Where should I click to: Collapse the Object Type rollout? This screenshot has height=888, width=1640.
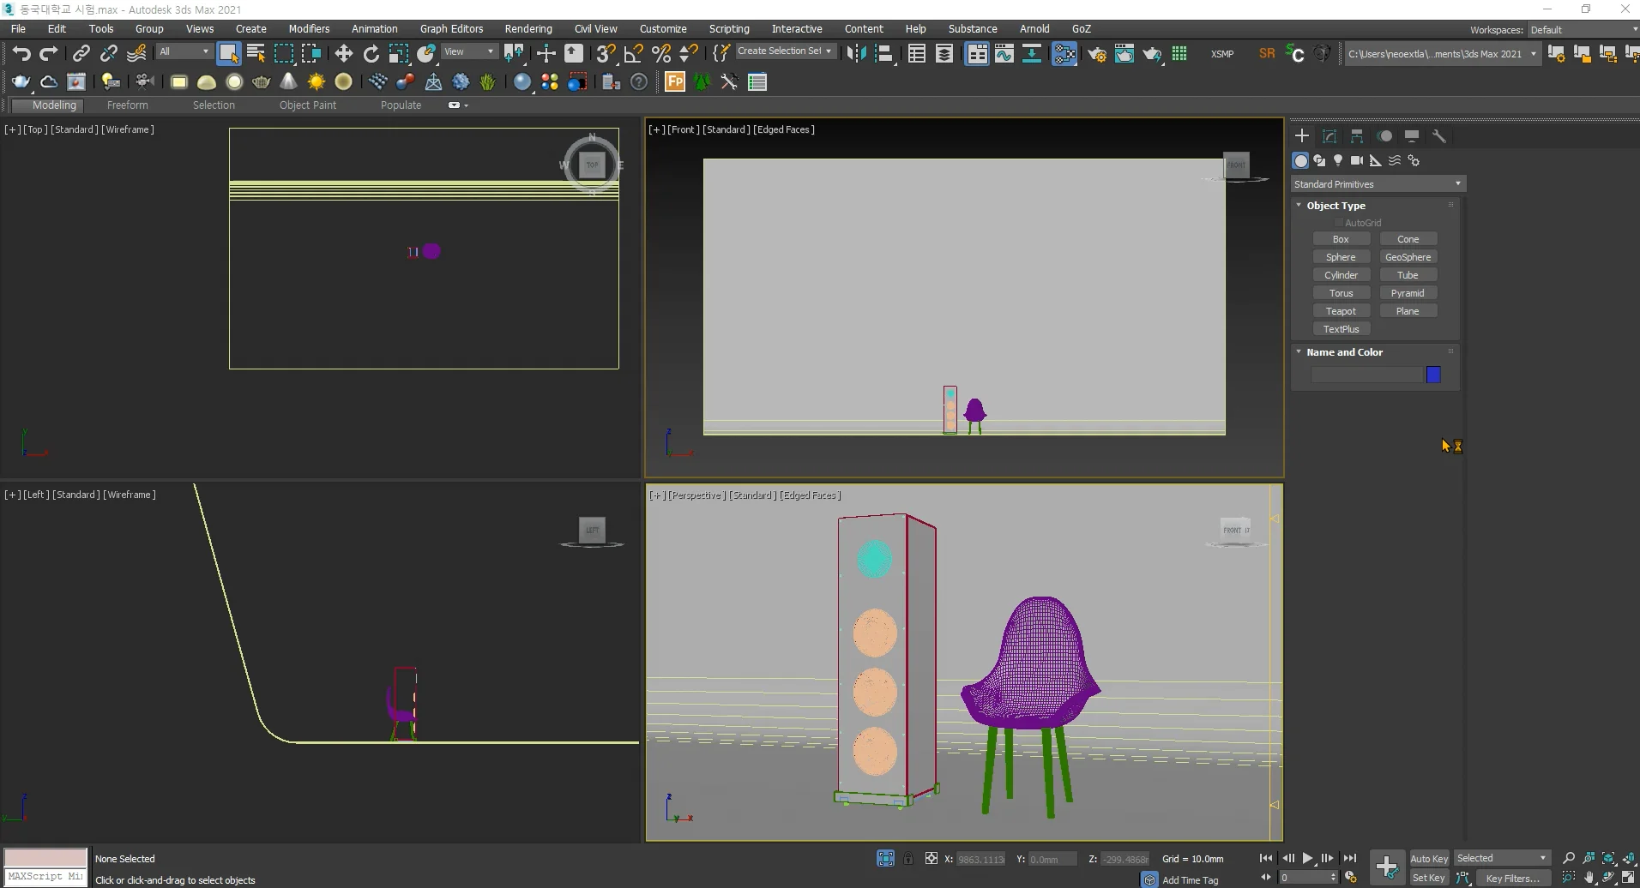tap(1299, 205)
